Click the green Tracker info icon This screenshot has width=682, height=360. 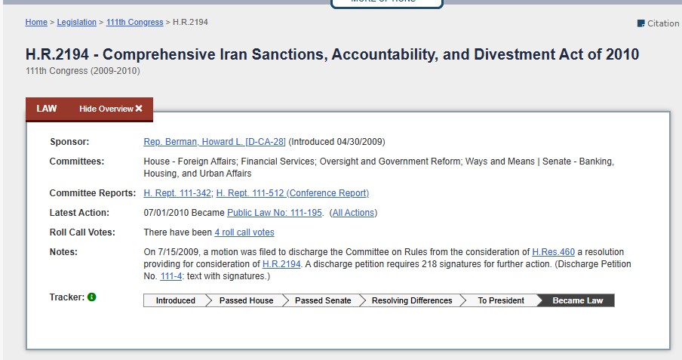click(x=92, y=297)
